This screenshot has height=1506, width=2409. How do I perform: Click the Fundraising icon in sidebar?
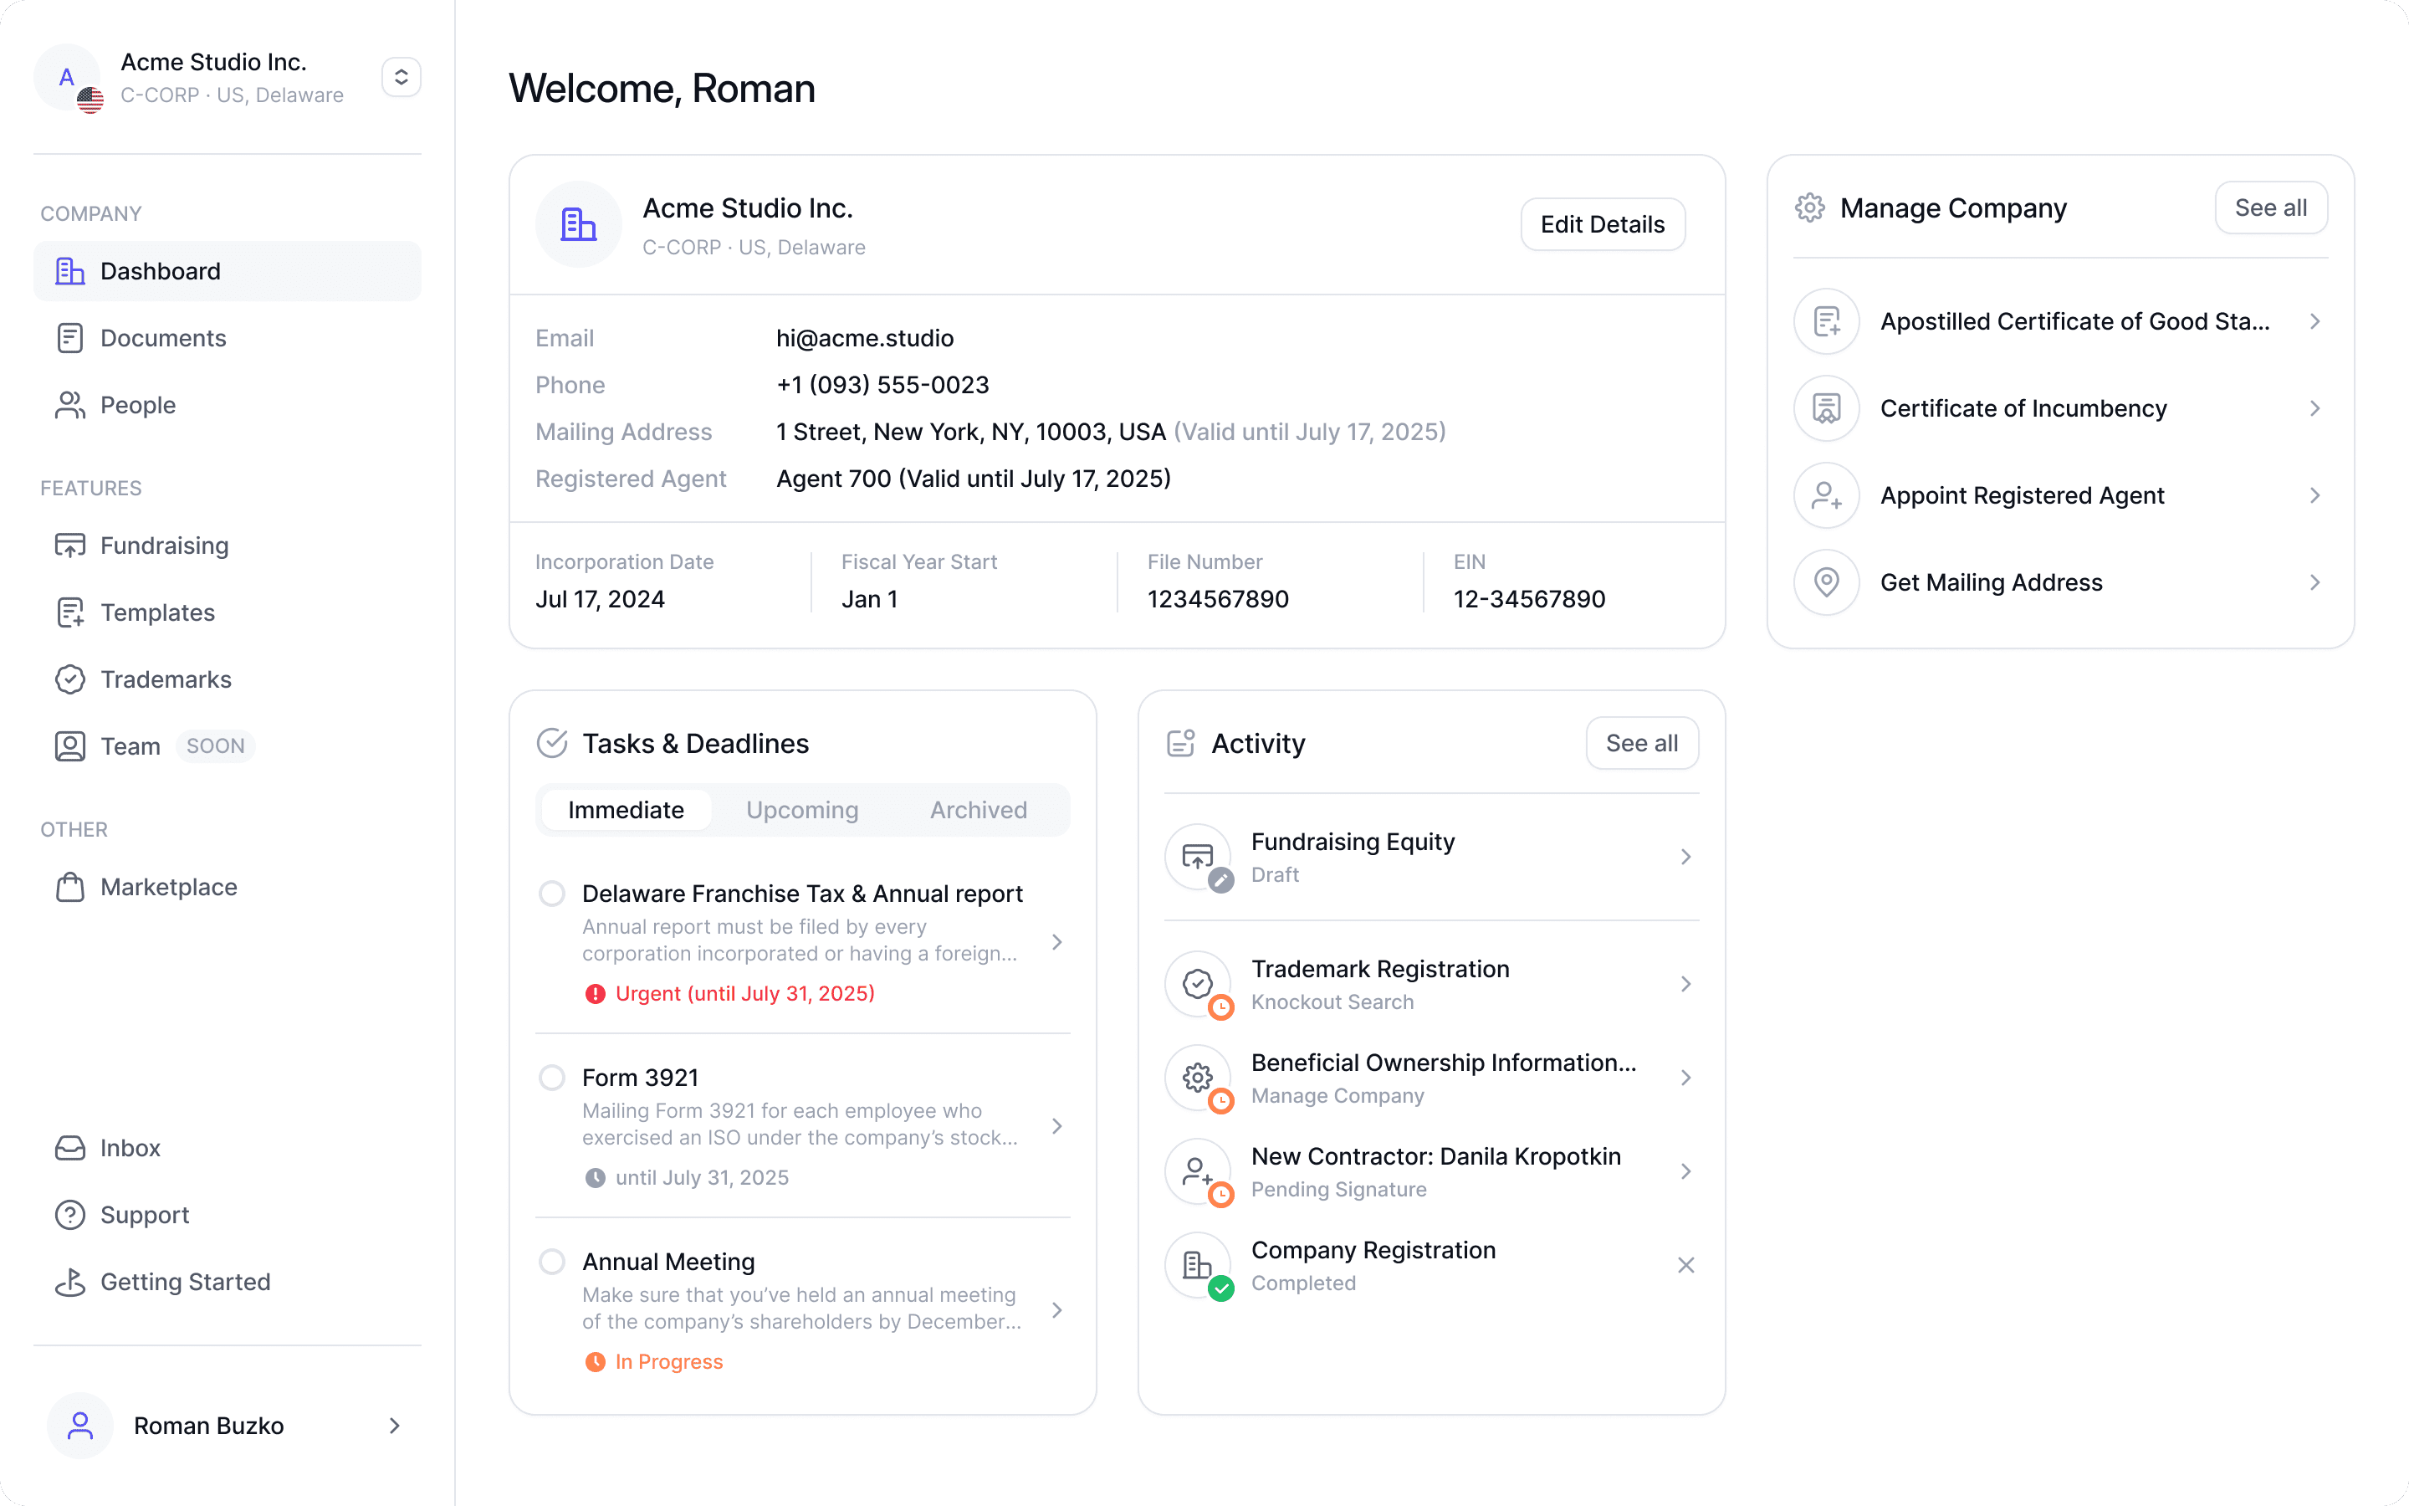click(69, 545)
